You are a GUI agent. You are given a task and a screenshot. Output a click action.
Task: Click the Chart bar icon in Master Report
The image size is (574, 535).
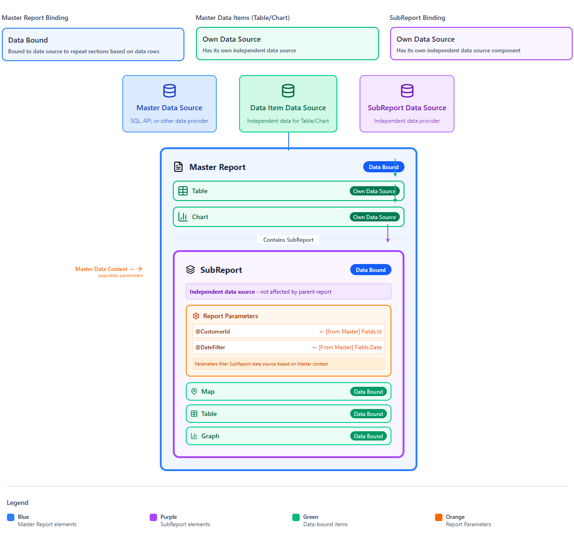coord(183,217)
